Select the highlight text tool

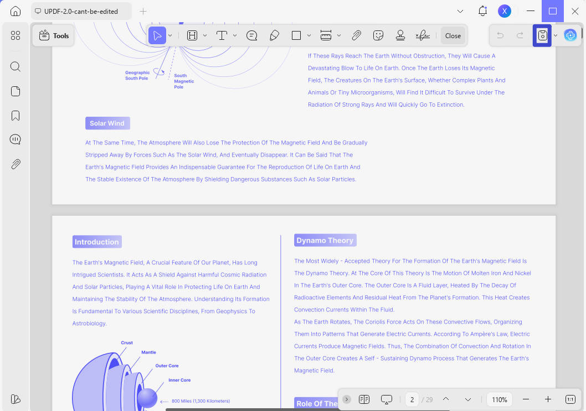click(192, 36)
